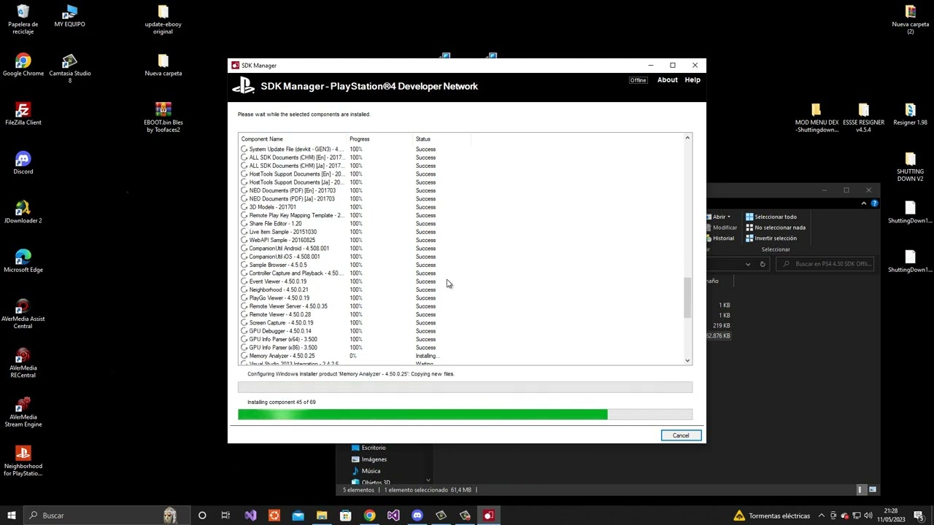934x525 pixels.
Task: Click the component list scrollbar thumb
Action: pyautogui.click(x=687, y=297)
